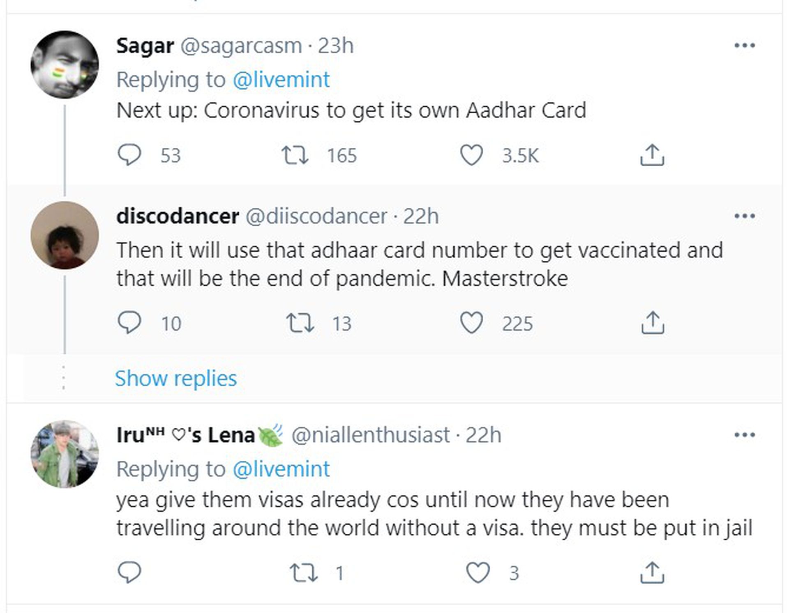The image size is (789, 613).
Task: Open discodancer's profile avatar
Action: click(x=65, y=235)
